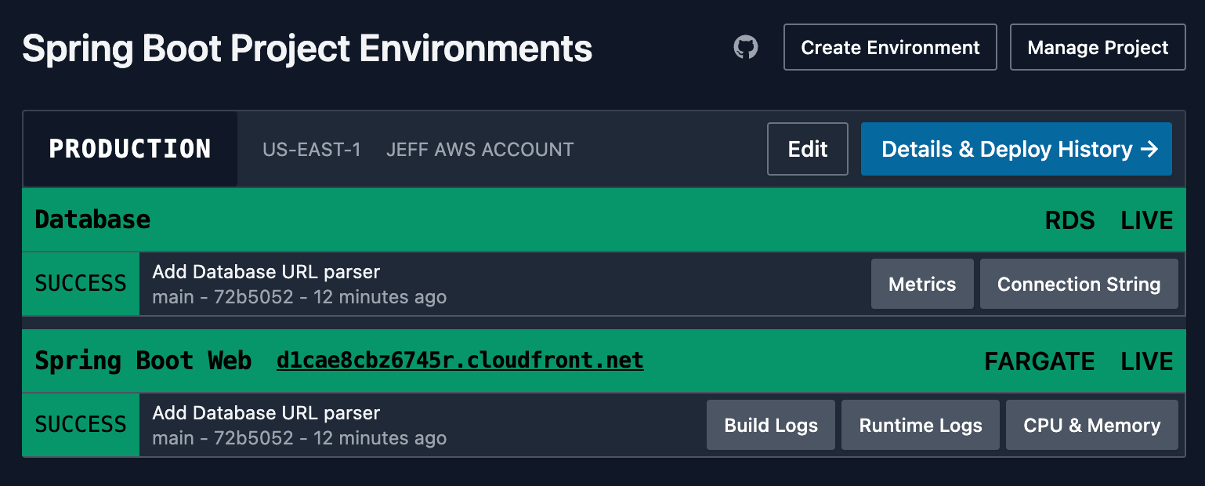Click the Database service heading

(x=92, y=219)
